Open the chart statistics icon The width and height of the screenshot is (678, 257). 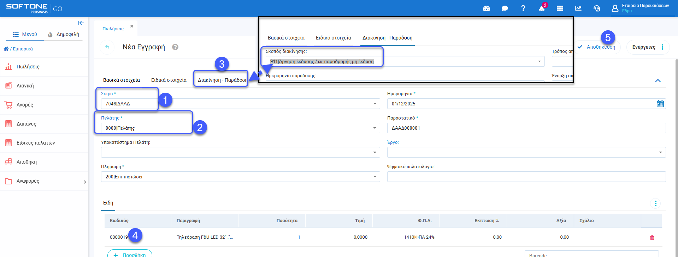click(x=578, y=8)
